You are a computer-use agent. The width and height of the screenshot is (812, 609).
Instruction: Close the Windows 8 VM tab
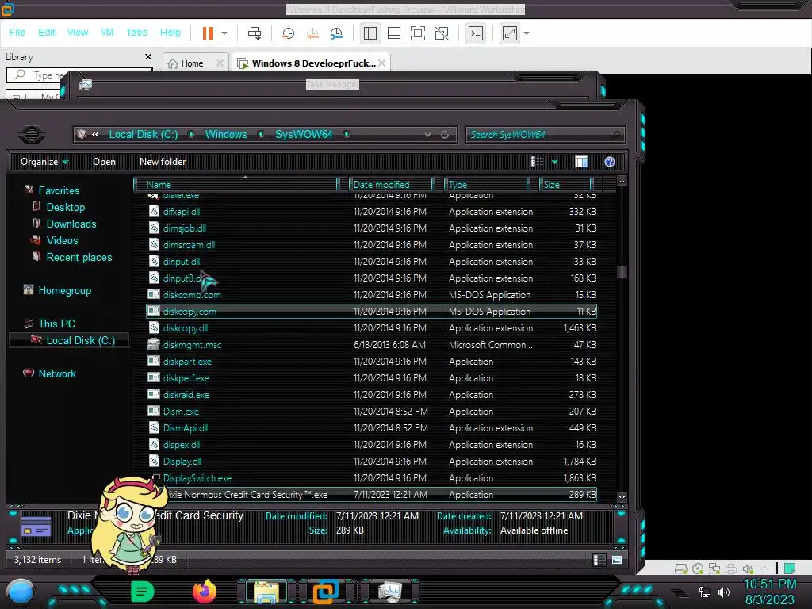(x=381, y=63)
